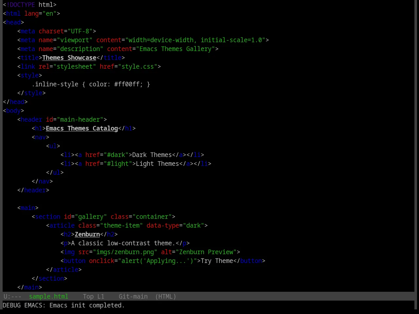Screen dimensions: 419x314
Task: Click the lang="en" attribute value
Action: pyautogui.click(x=49, y=13)
